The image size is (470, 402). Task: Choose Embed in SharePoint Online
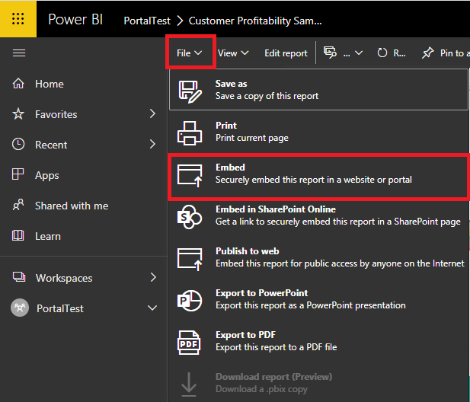(x=318, y=215)
